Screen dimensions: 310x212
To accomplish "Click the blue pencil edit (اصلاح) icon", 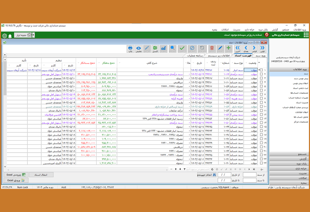I will coord(220,49).
